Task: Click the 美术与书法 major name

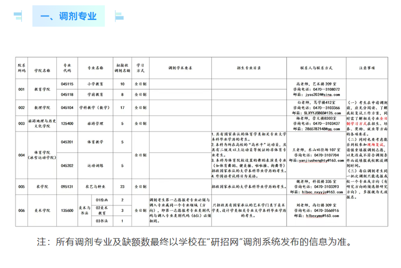Action: (85, 211)
